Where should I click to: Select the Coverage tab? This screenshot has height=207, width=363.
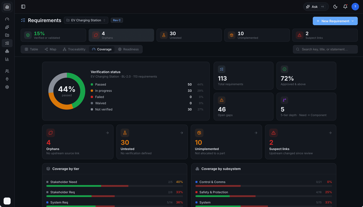click(102, 49)
